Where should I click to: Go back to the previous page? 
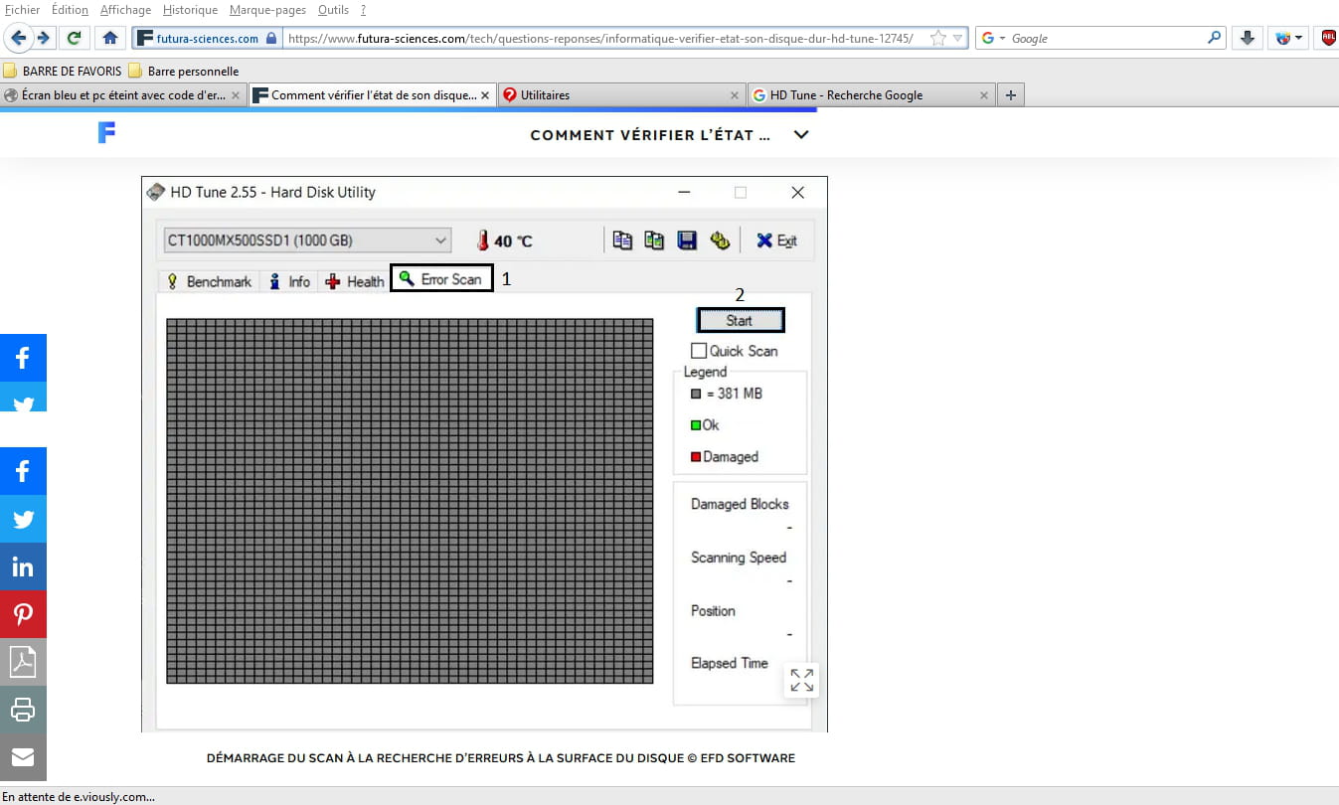click(x=18, y=38)
